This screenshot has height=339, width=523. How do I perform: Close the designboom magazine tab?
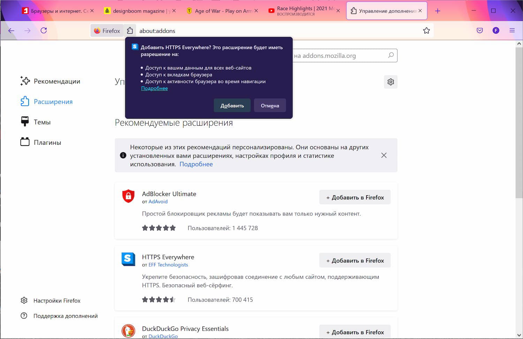pyautogui.click(x=174, y=11)
